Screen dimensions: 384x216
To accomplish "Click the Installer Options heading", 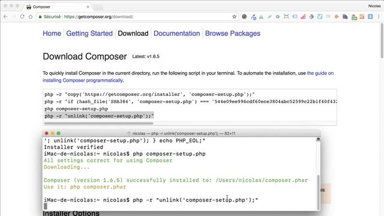I will [x=71, y=213].
